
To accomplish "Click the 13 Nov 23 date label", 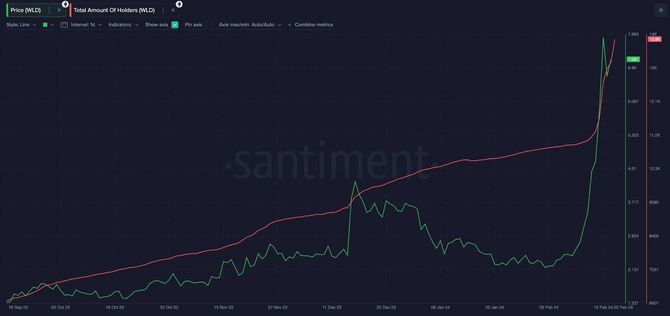I will pyautogui.click(x=223, y=307).
